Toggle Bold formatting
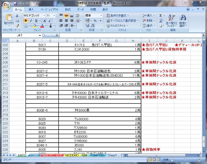This screenshot has width=207, height=164. point(26,21)
